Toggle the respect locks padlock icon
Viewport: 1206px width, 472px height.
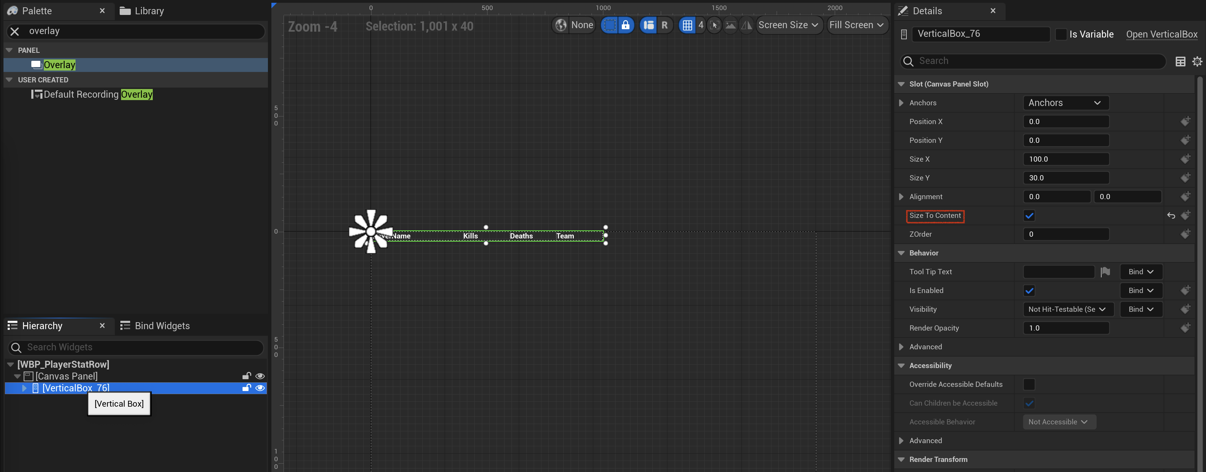click(x=626, y=25)
